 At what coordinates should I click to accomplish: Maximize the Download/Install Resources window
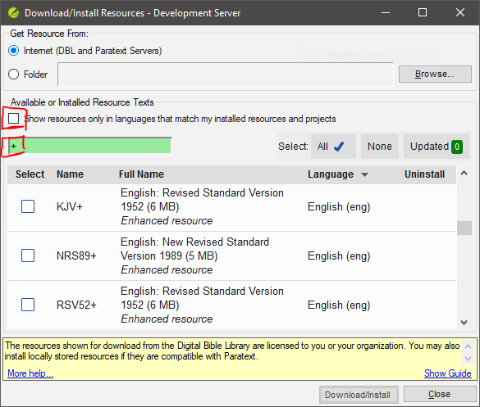point(423,13)
